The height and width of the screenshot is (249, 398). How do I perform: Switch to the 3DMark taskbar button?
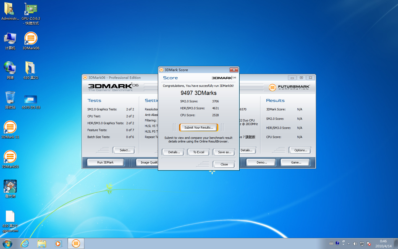click(x=76, y=243)
